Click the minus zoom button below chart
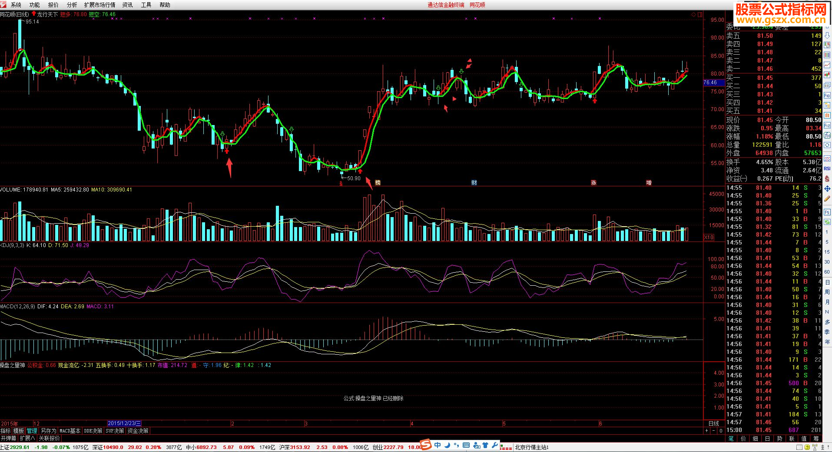The image size is (832, 452). point(713,431)
